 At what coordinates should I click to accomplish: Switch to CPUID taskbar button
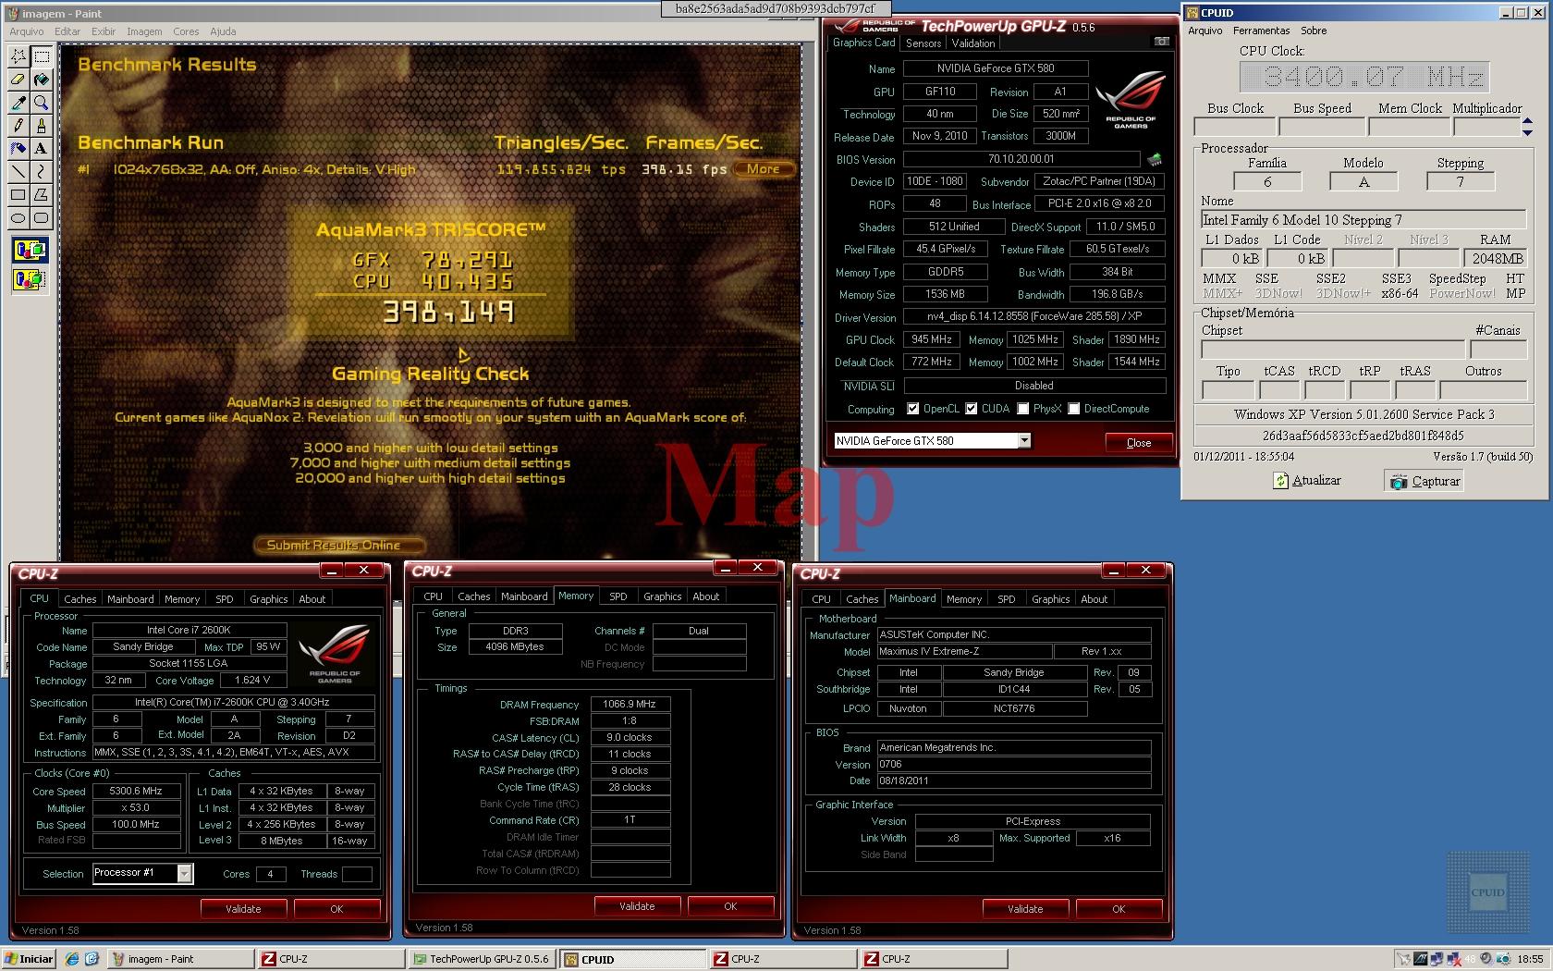click(x=632, y=959)
